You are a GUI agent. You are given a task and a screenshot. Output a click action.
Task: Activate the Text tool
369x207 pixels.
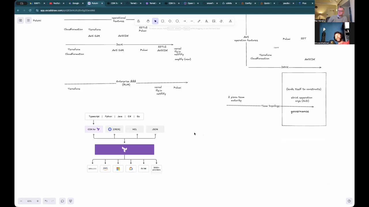pyautogui.click(x=206, y=21)
